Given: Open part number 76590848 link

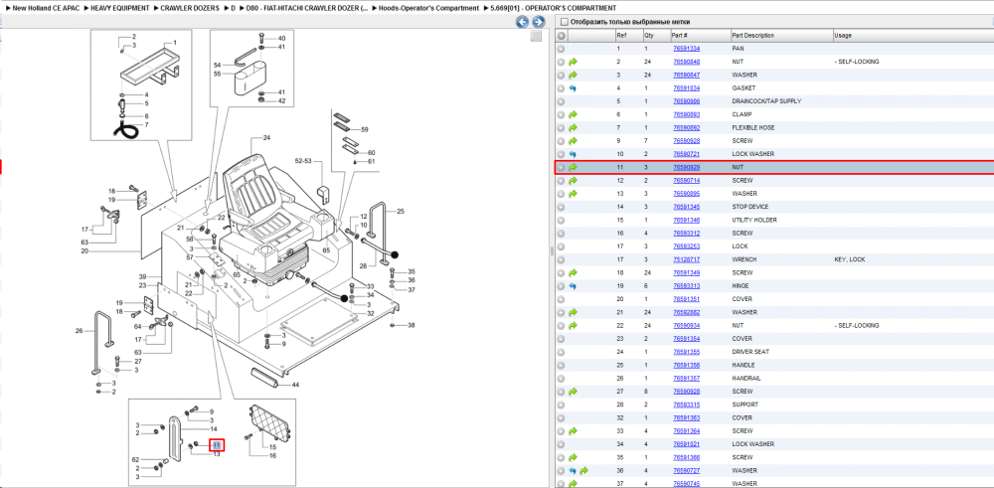Looking at the screenshot, I should click(686, 62).
